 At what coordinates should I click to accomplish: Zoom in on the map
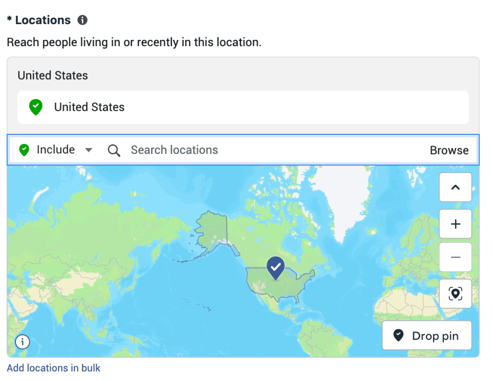(x=455, y=224)
